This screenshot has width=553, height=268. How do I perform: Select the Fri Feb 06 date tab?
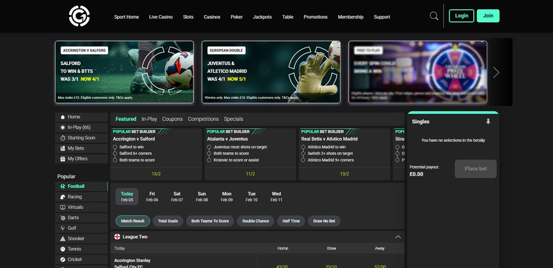pyautogui.click(x=152, y=196)
